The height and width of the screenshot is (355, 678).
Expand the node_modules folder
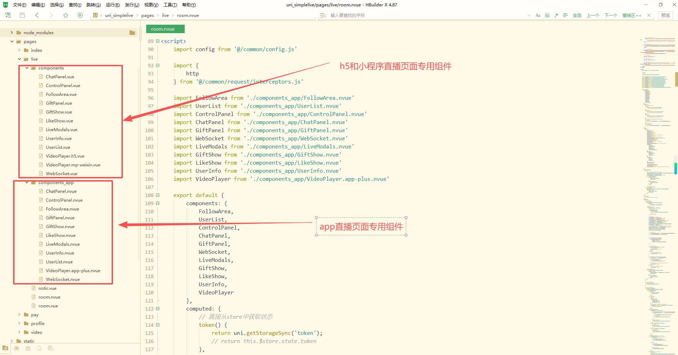pyautogui.click(x=12, y=32)
